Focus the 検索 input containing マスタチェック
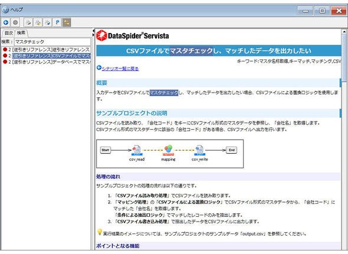348x254 pixels. 52,42
